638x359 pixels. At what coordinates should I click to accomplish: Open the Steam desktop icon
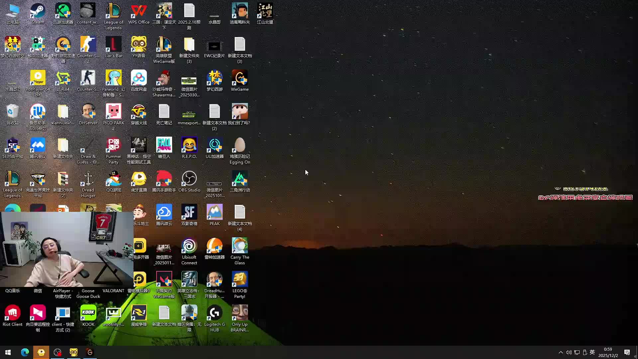click(38, 12)
